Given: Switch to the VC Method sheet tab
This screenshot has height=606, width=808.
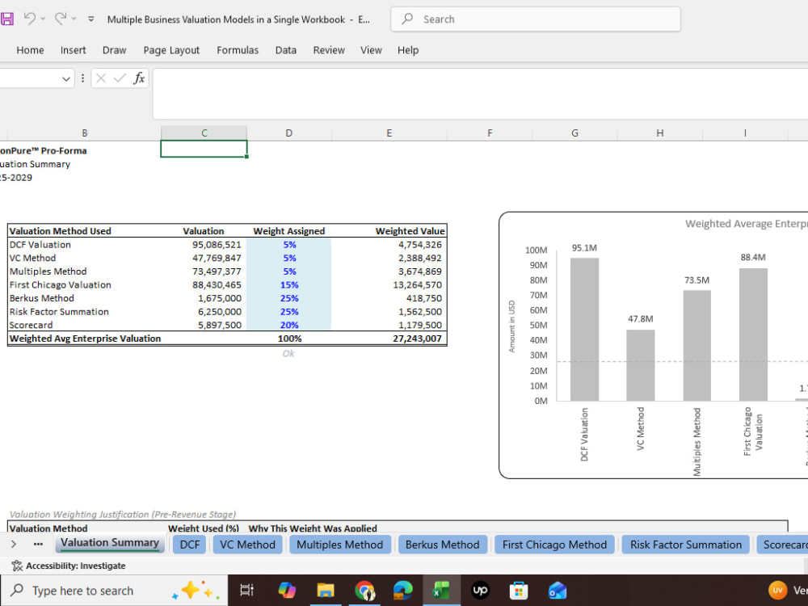Looking at the screenshot, I should pyautogui.click(x=248, y=545).
